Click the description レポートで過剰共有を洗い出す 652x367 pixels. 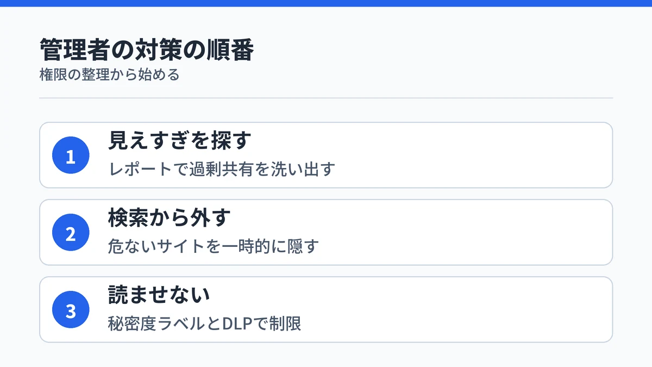pos(222,170)
